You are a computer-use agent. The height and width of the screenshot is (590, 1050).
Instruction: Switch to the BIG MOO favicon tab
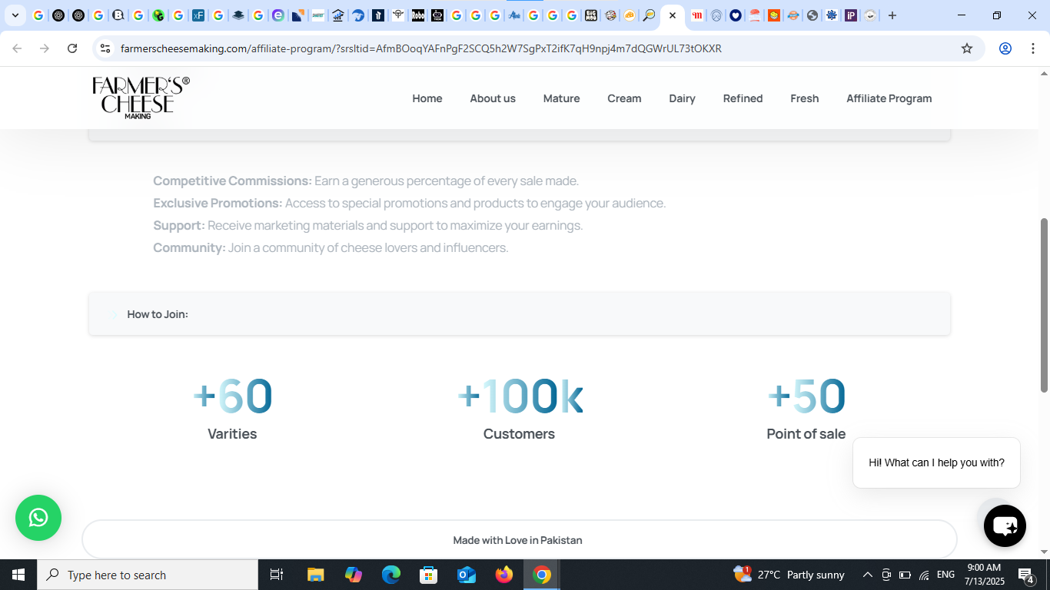point(590,15)
